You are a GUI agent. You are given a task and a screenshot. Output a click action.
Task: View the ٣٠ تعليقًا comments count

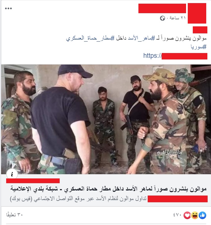pos(14,215)
